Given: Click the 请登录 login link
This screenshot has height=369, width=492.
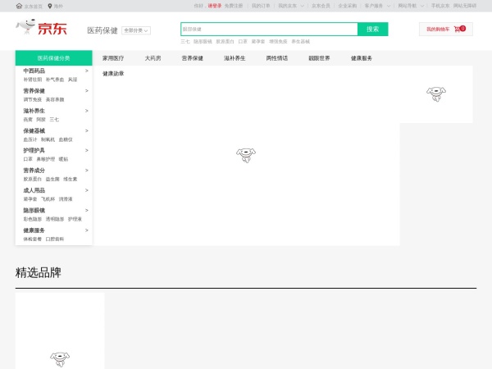Looking at the screenshot, I should coord(215,5).
